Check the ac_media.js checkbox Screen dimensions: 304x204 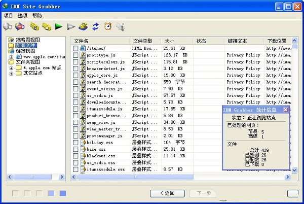click(x=75, y=95)
